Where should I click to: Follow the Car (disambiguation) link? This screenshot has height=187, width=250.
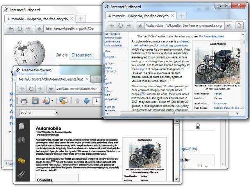coord(211,36)
